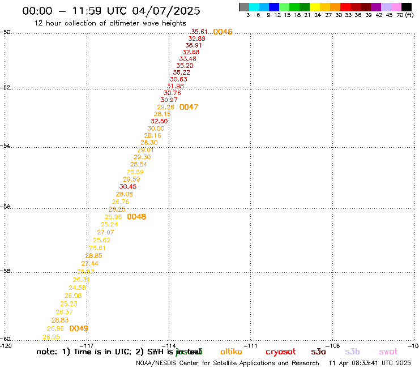
Task: Click the wave height value 32.68
Action: point(191,52)
